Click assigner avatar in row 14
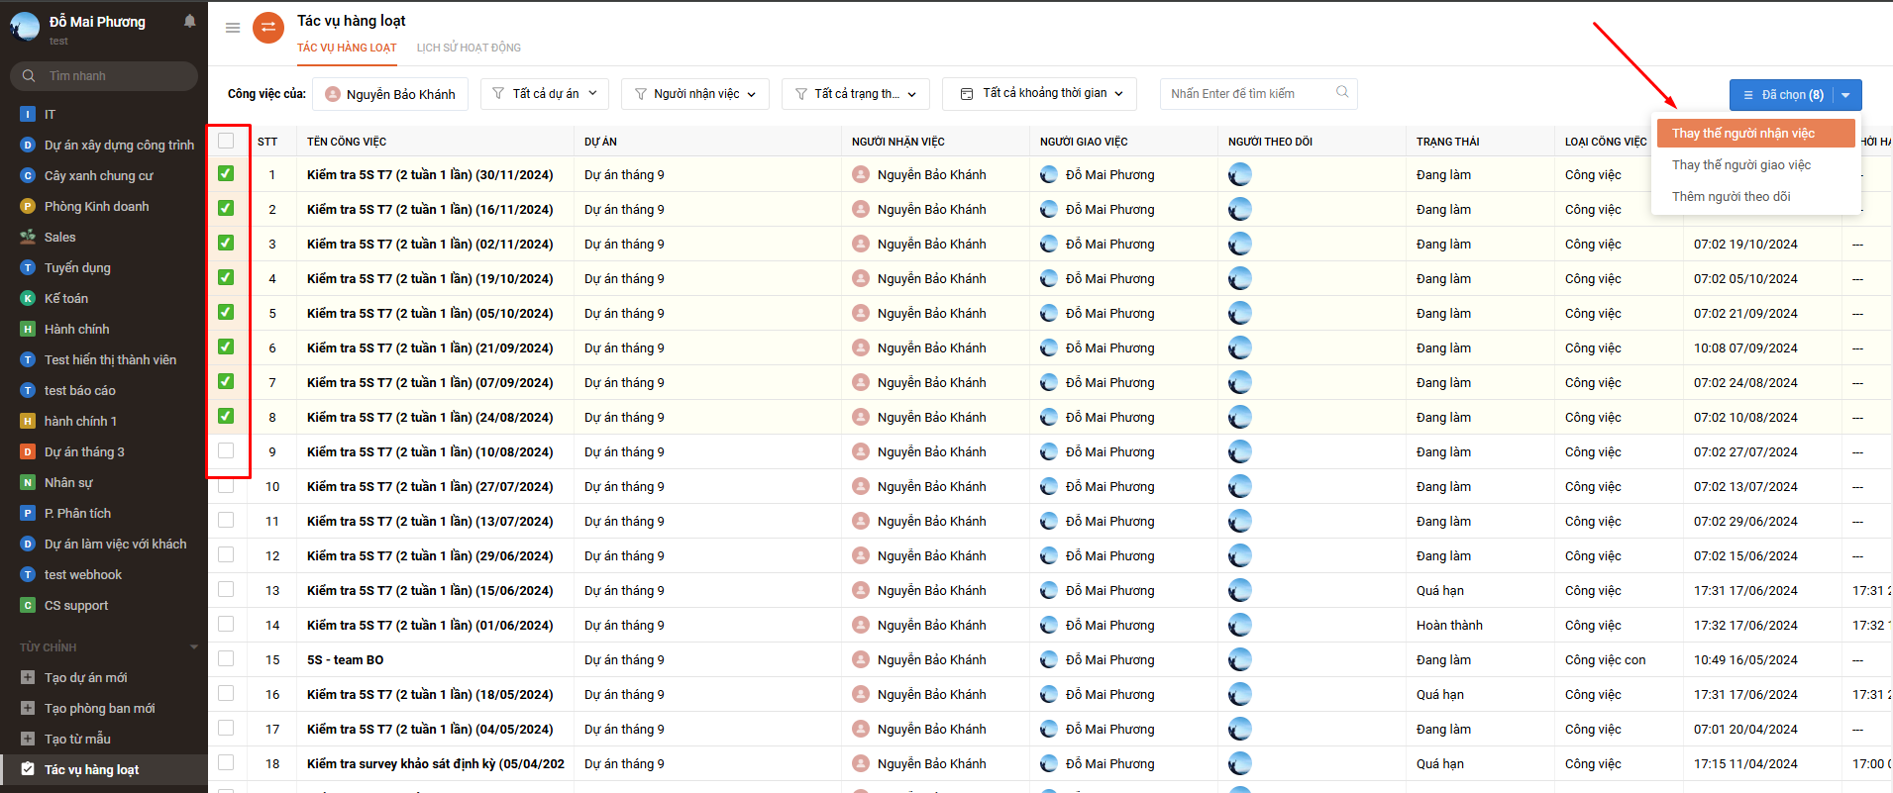The height and width of the screenshot is (793, 1893). point(1049,625)
